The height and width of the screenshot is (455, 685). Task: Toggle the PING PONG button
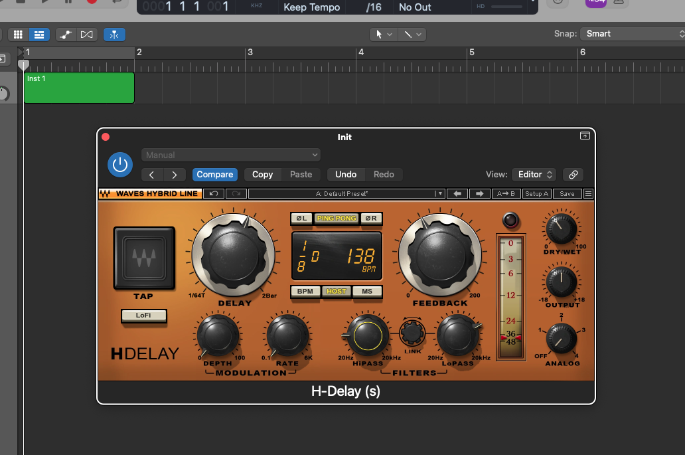(337, 218)
